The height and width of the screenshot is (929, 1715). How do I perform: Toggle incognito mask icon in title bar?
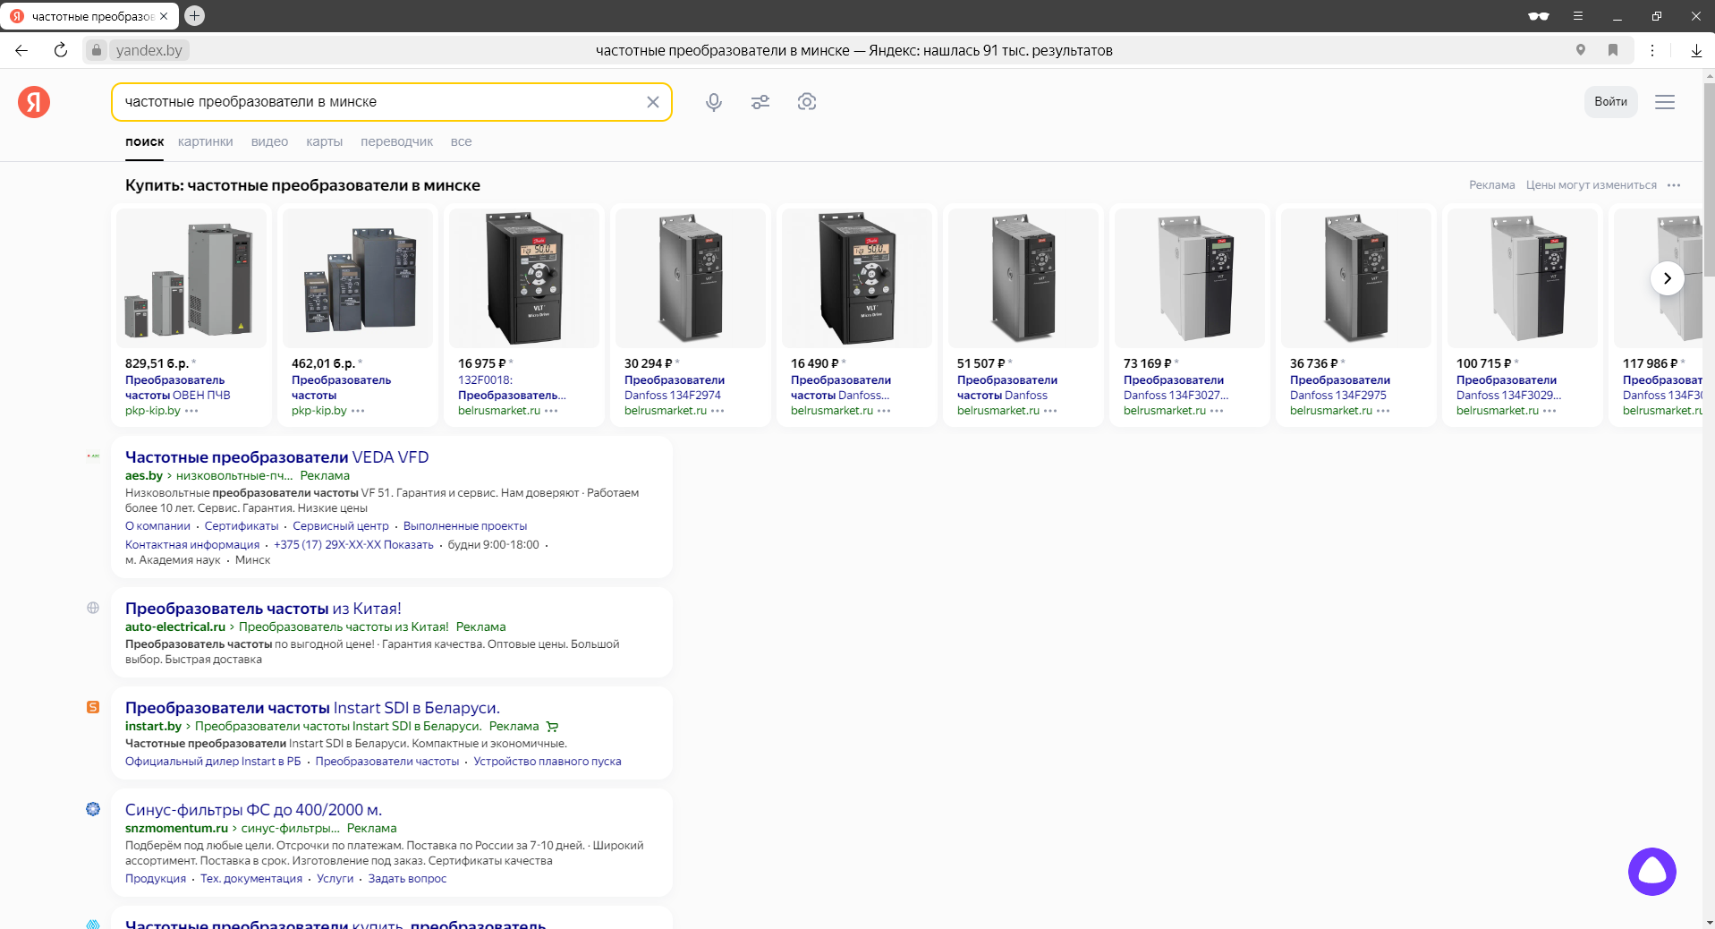1539,16
